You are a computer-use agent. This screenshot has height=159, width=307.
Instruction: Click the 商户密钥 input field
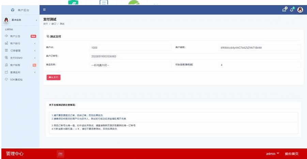[x=260, y=48]
